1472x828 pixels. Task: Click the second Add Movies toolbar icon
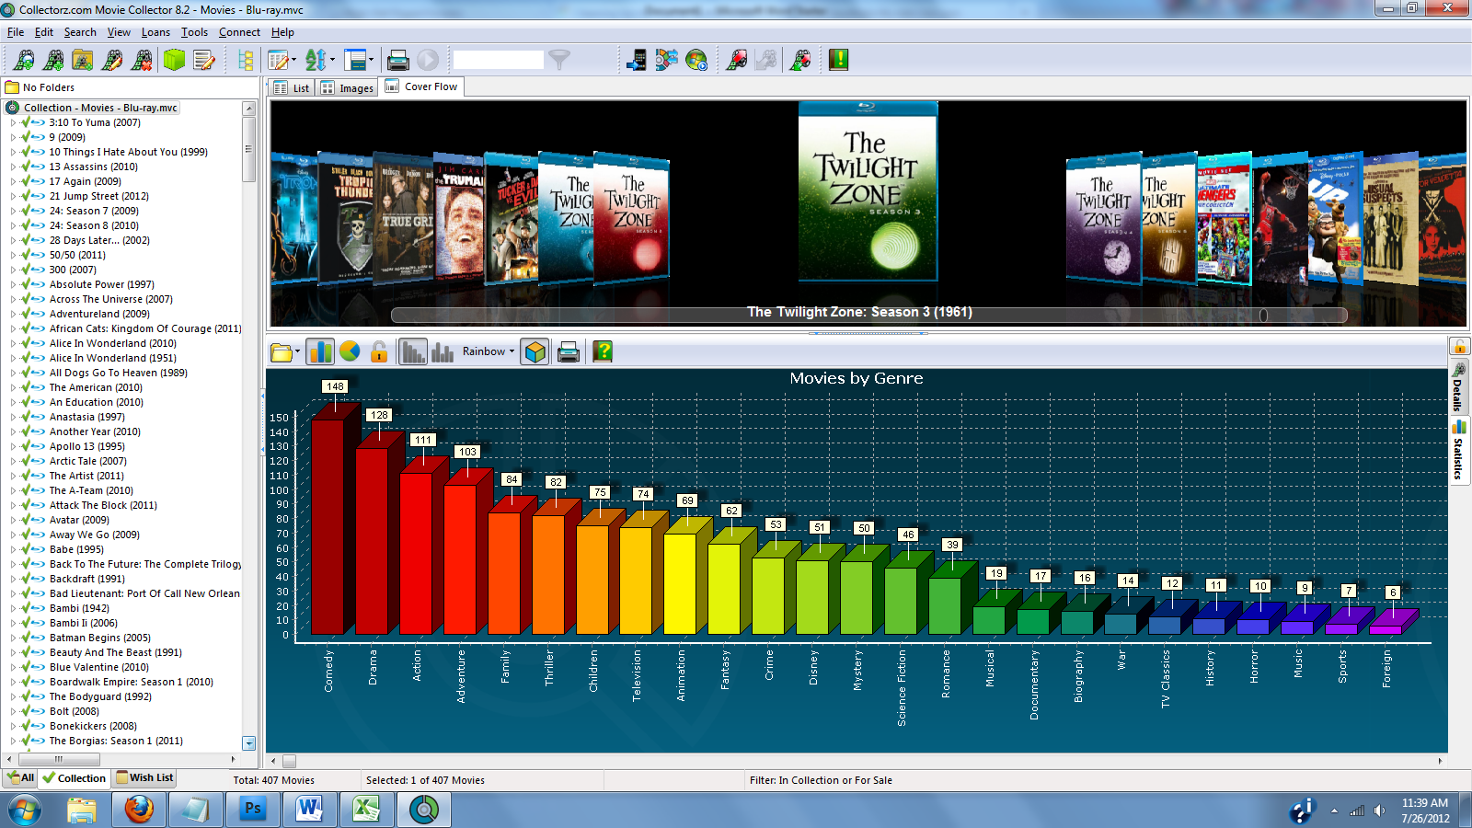tap(53, 61)
